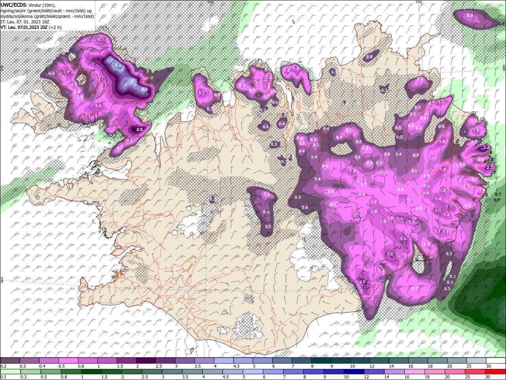Click the '30' label on the bottom legend row
The image size is (506, 380).
(x=487, y=377)
